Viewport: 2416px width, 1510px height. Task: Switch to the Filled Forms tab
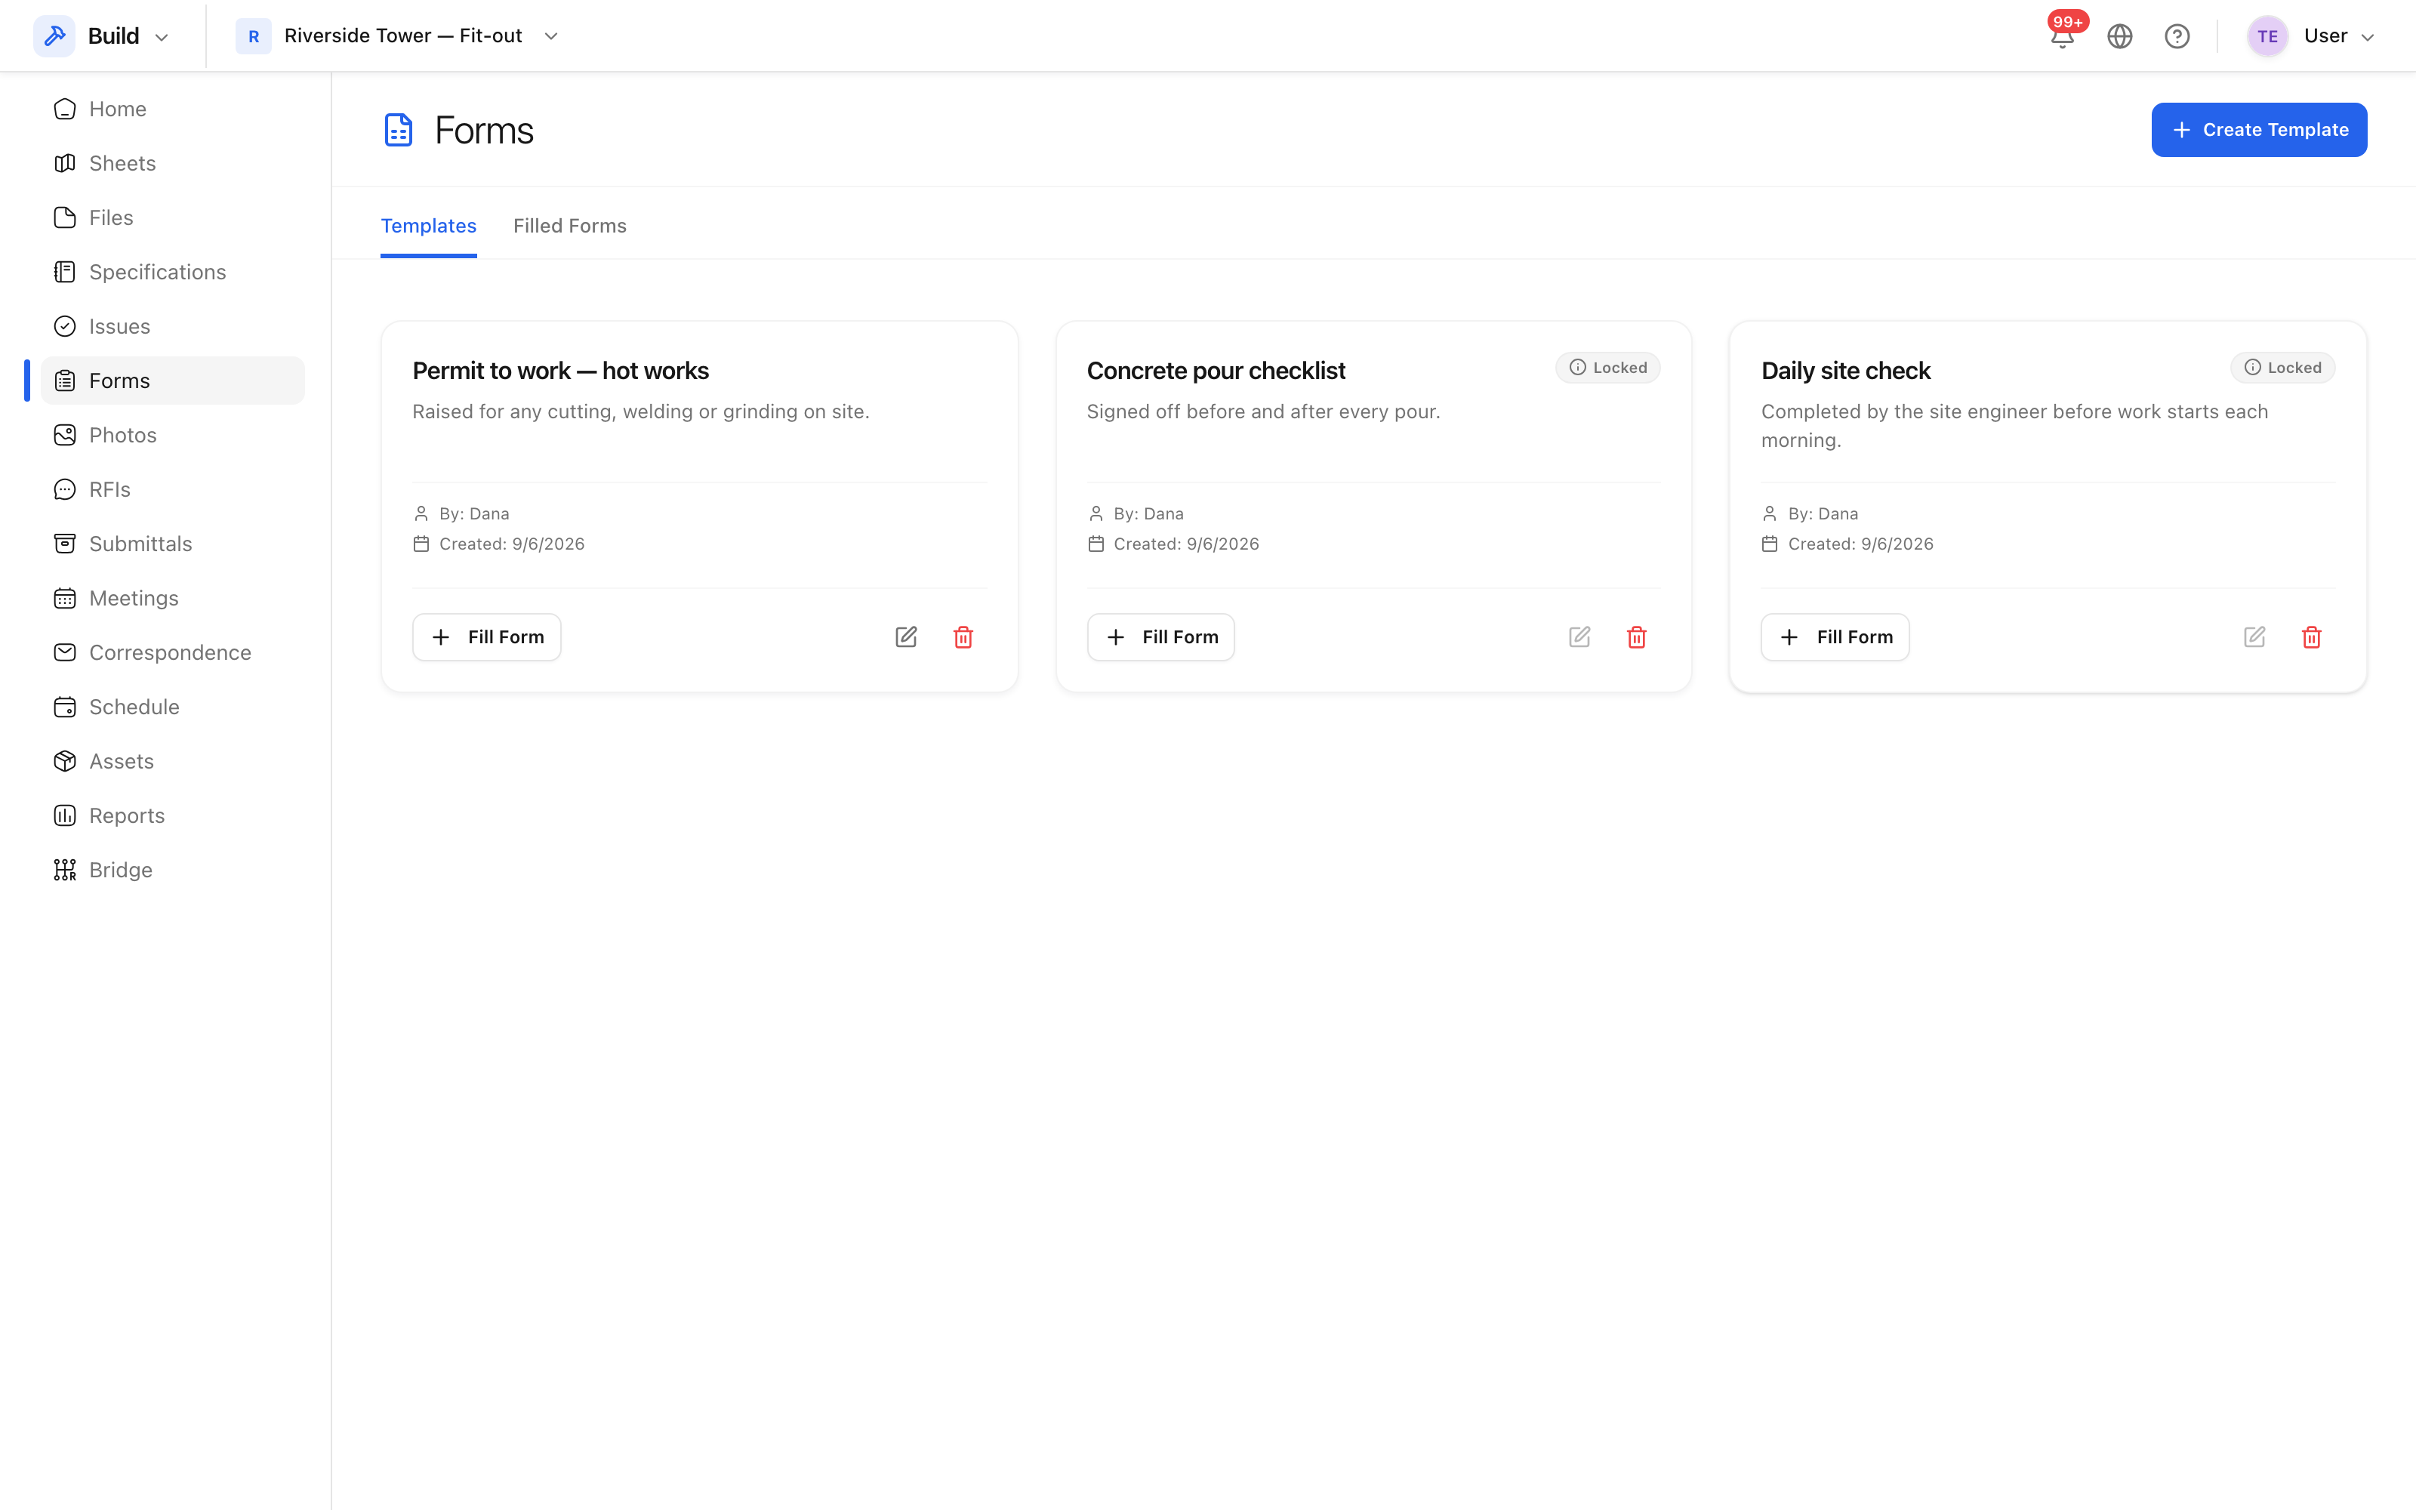coord(569,226)
